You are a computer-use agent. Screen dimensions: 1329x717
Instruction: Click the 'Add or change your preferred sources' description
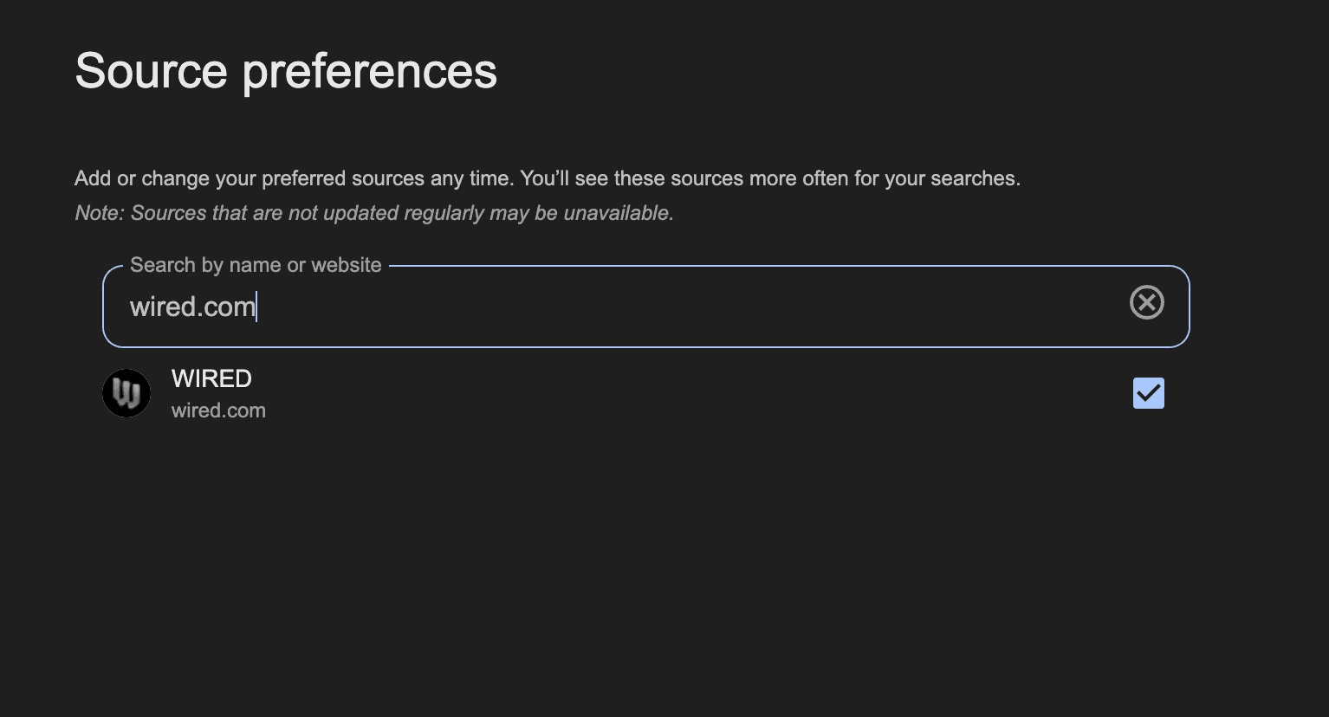pos(548,178)
